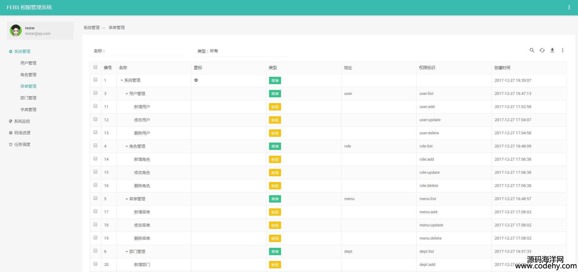Click the dept:list permission cell

coord(427,252)
